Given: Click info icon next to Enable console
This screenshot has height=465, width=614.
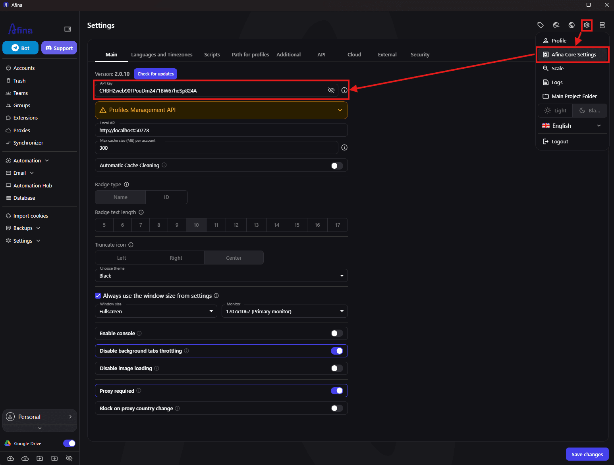Looking at the screenshot, I should point(139,333).
